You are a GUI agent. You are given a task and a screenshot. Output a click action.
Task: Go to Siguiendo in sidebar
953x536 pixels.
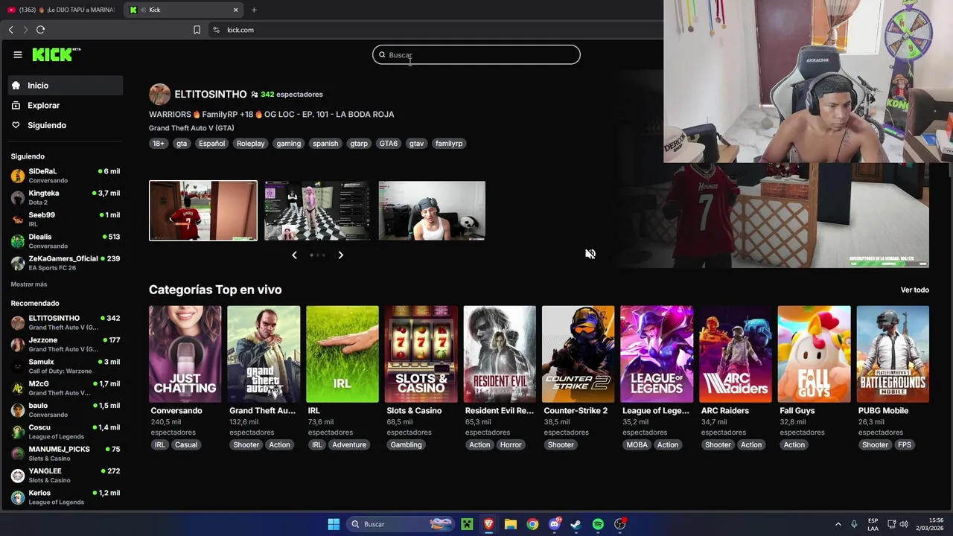click(66, 125)
